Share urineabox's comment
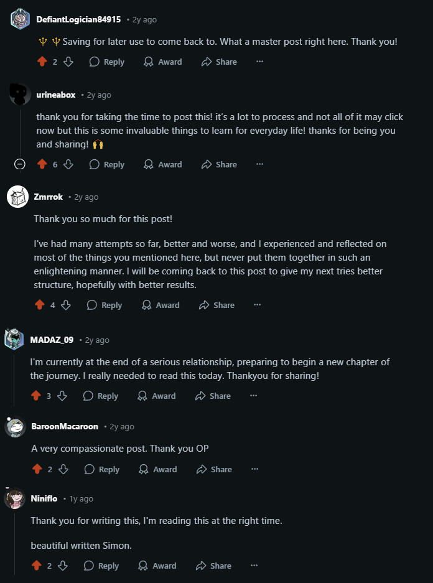Viewport: 433px width, 583px height. [x=219, y=164]
